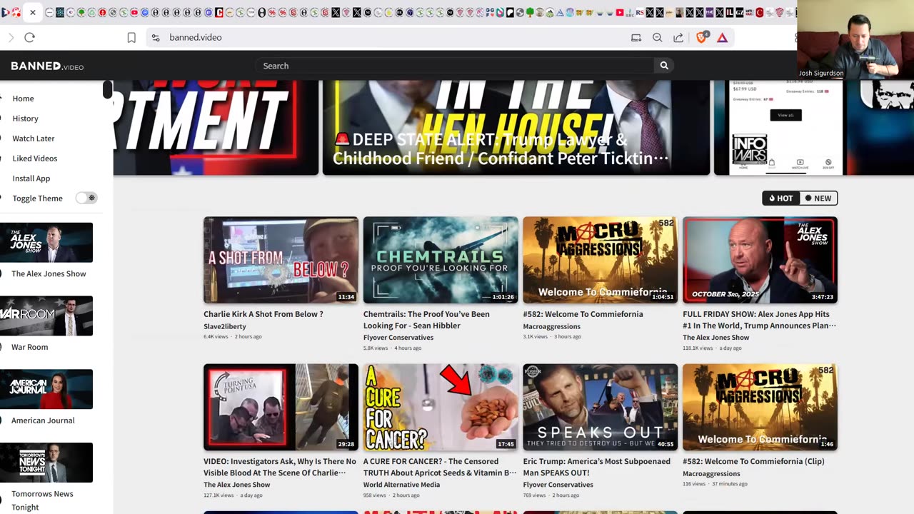Open 'FULL FRIDAY SHOW: Alex Jones App' title
Viewport: 914px width, 514px height.
point(760,320)
